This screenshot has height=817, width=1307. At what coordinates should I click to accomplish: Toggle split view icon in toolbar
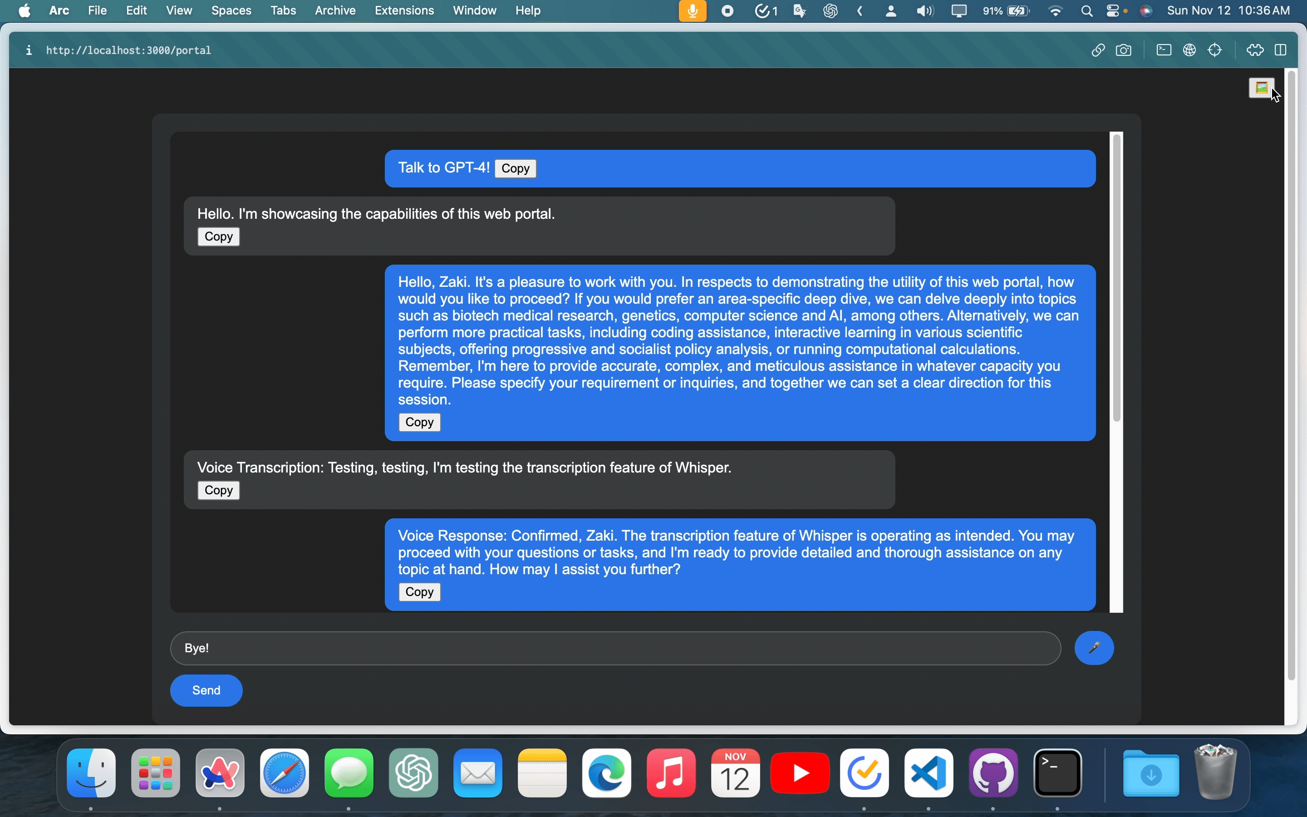click(x=1281, y=50)
